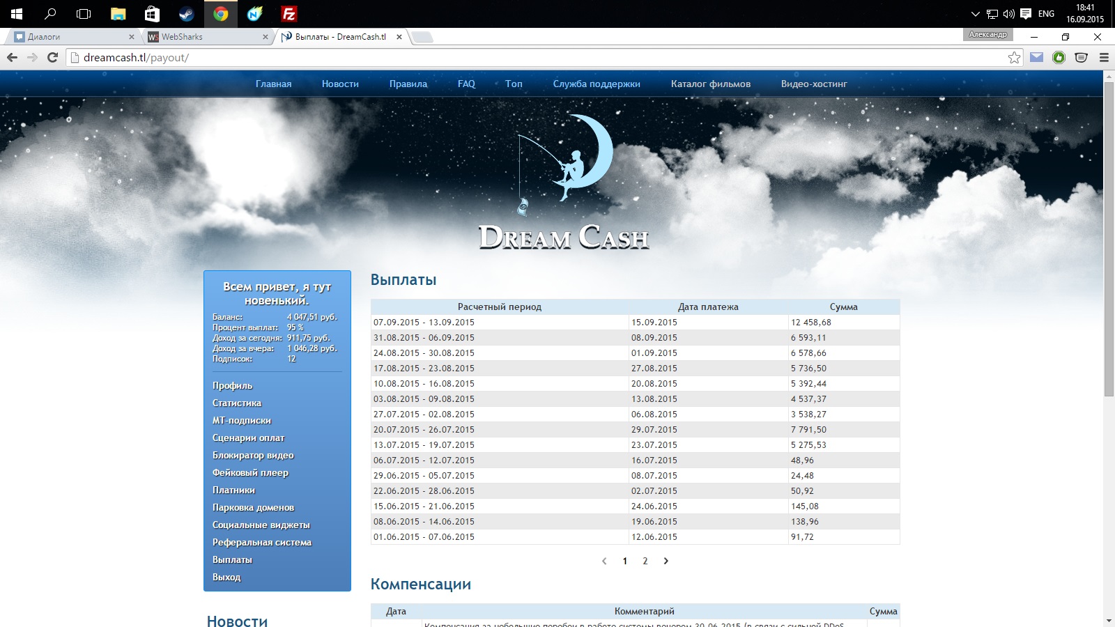Open the Парковка доменов sidebar link
The height and width of the screenshot is (627, 1115).
coord(253,507)
